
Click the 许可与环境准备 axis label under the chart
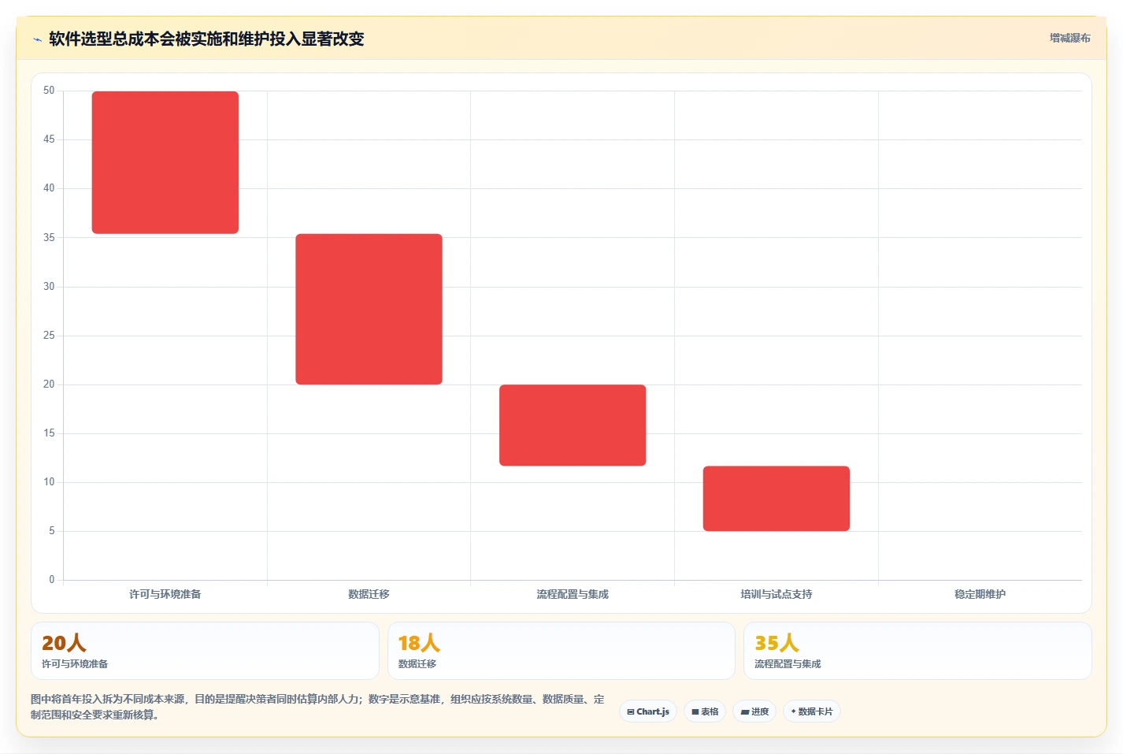[x=165, y=594]
